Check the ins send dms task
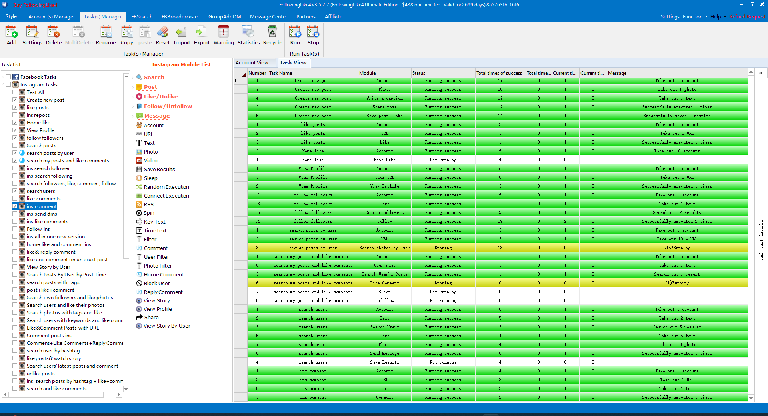768x416 pixels. (15, 214)
